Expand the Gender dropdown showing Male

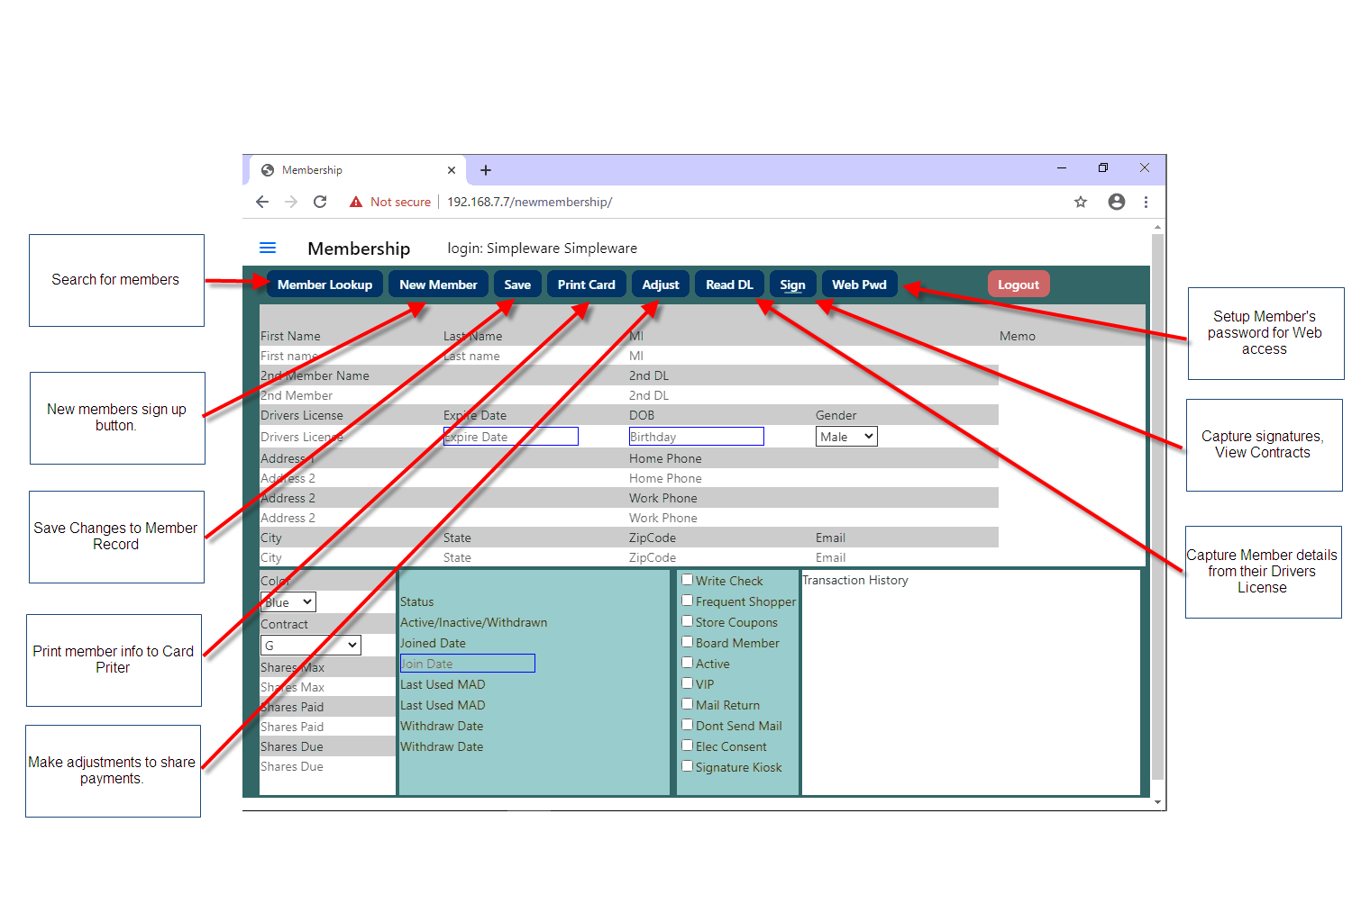[846, 437]
